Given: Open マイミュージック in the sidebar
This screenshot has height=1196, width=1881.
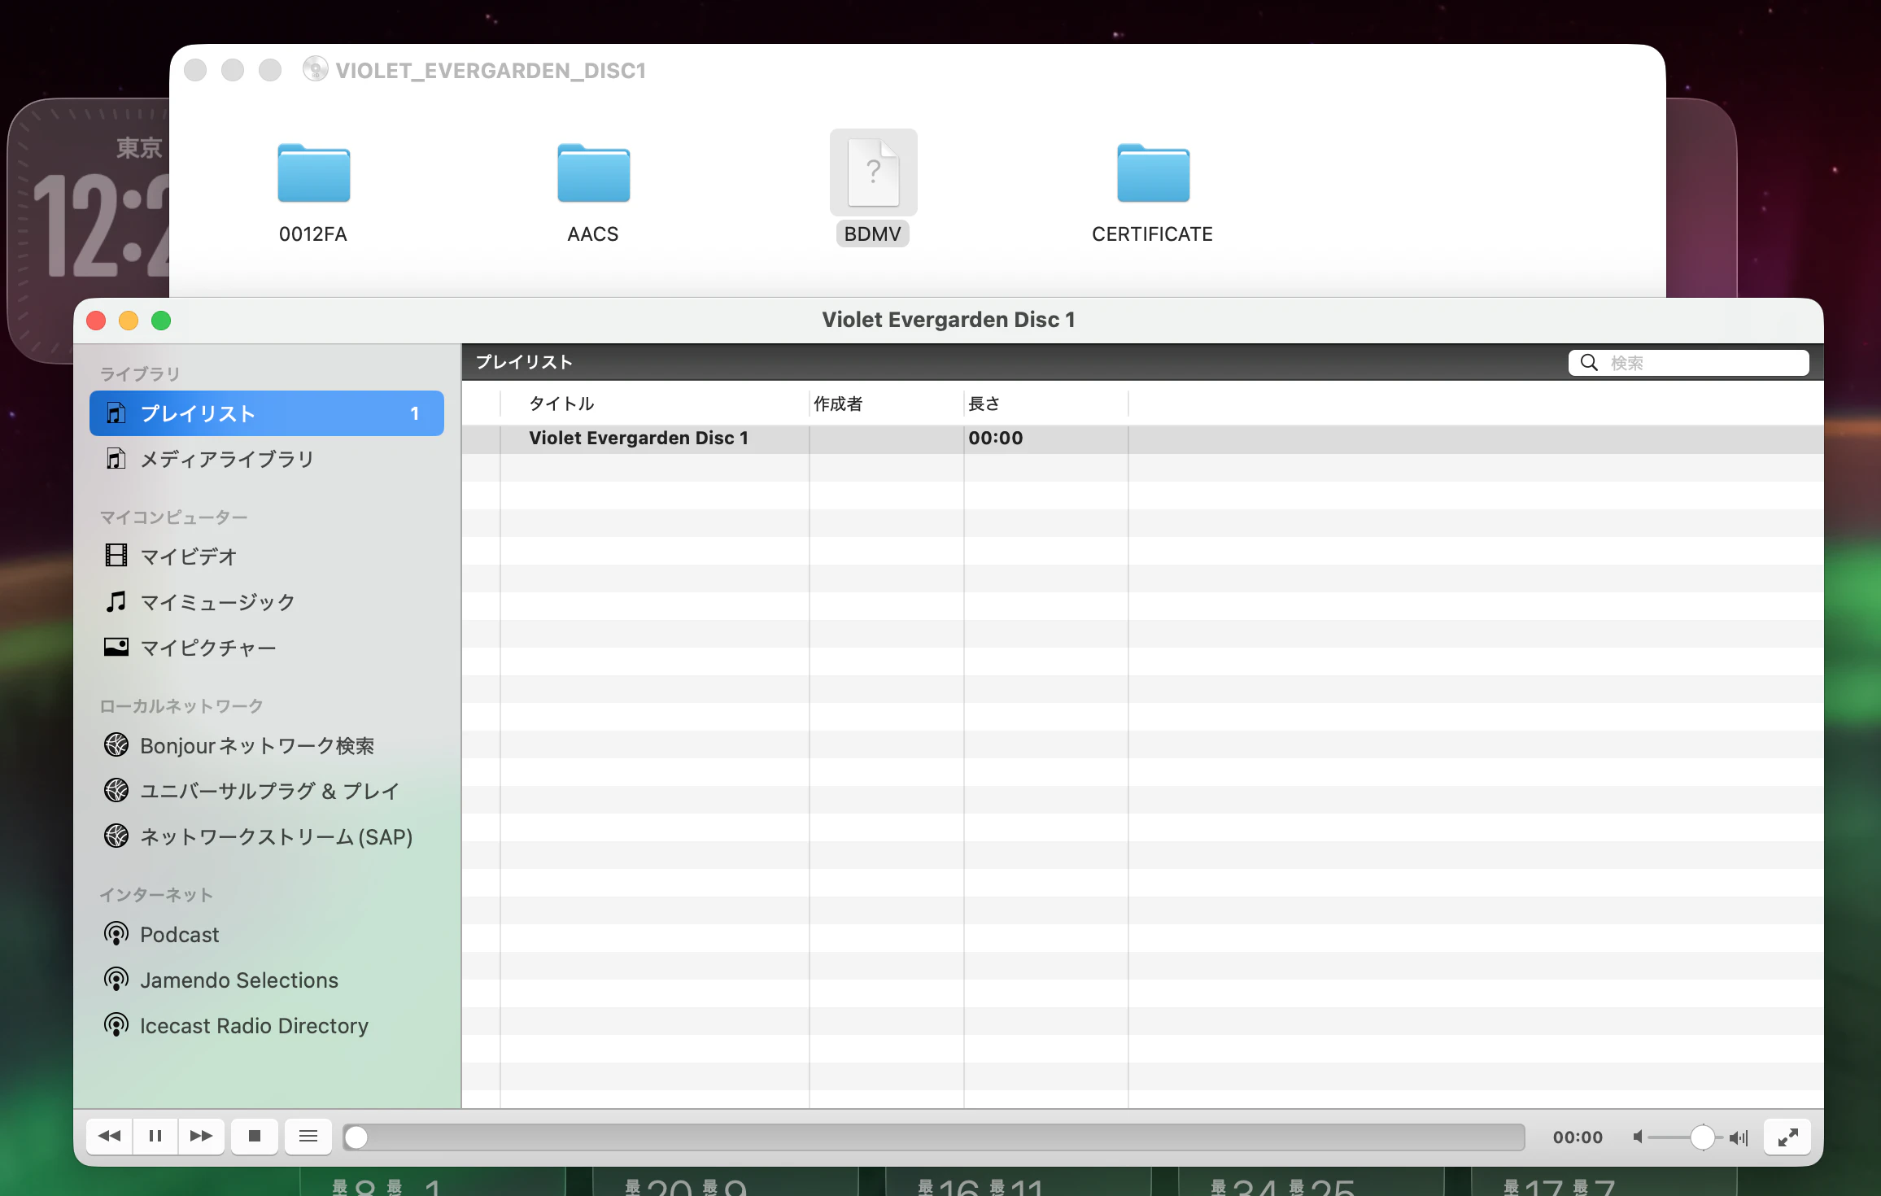Looking at the screenshot, I should pos(267,602).
